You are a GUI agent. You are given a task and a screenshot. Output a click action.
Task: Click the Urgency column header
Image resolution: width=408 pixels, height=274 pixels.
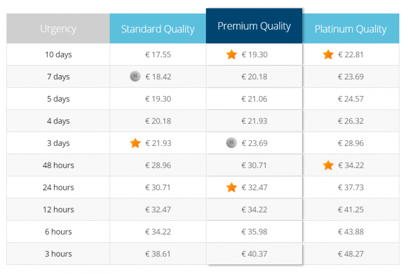[58, 29]
